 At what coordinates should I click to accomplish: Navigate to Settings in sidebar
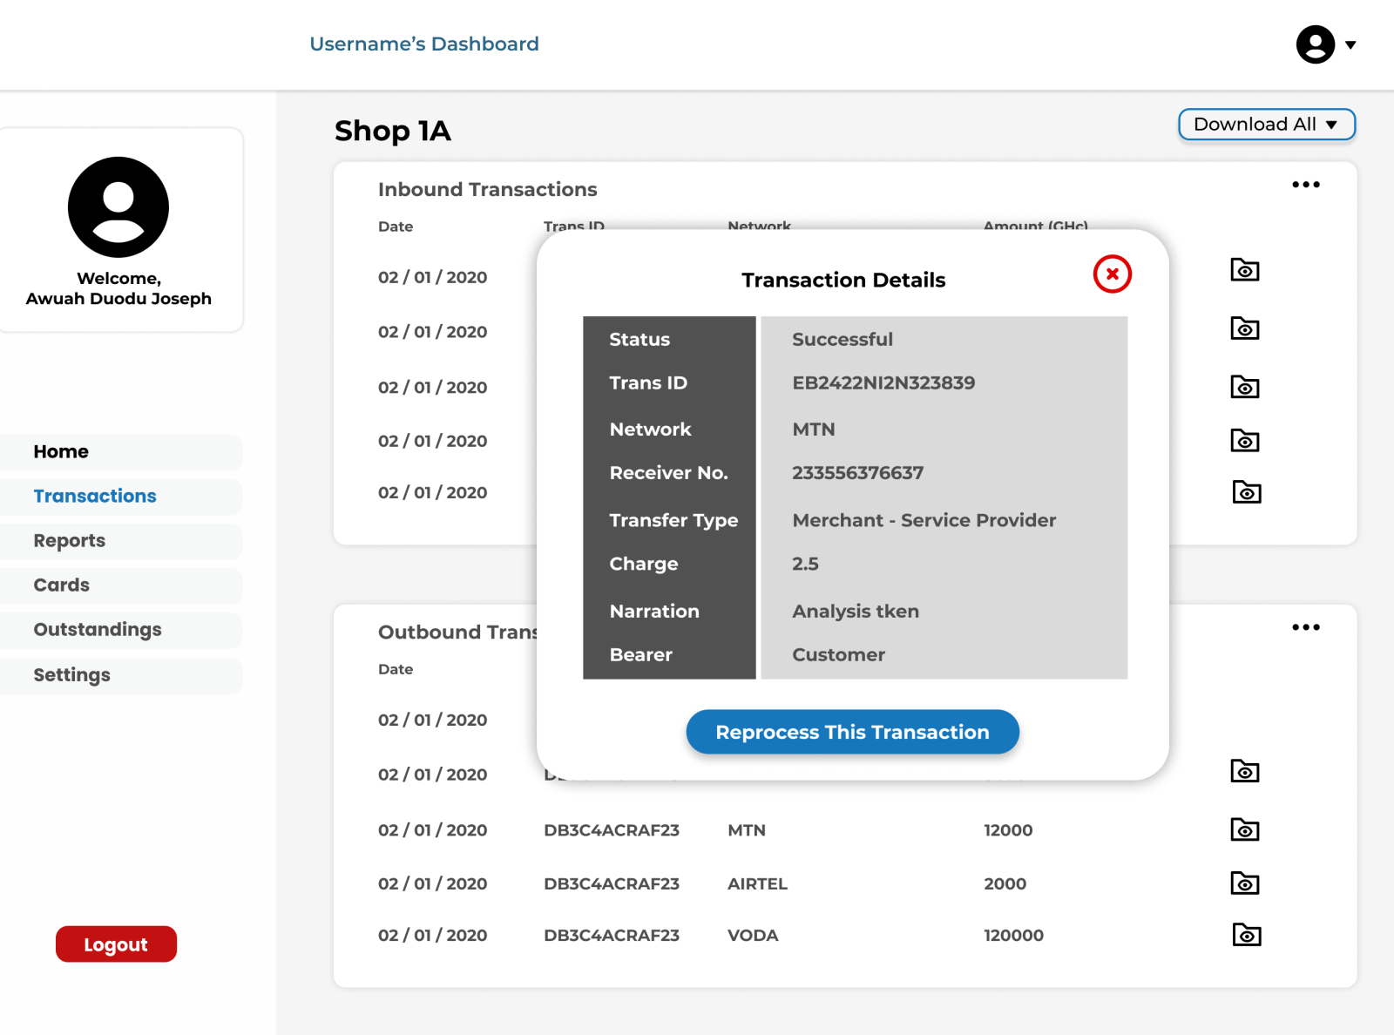tap(71, 674)
